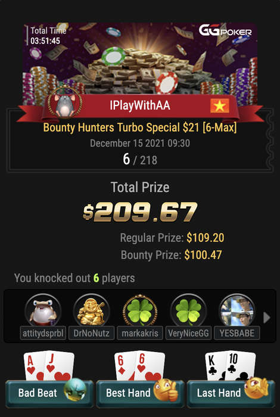280x417 pixels.
Task: Select markakris clover avatar
Action: 140,310
